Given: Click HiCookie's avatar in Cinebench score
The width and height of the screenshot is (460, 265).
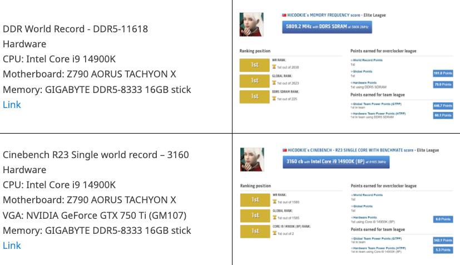Looking at the screenshot, I should tap(252, 159).
